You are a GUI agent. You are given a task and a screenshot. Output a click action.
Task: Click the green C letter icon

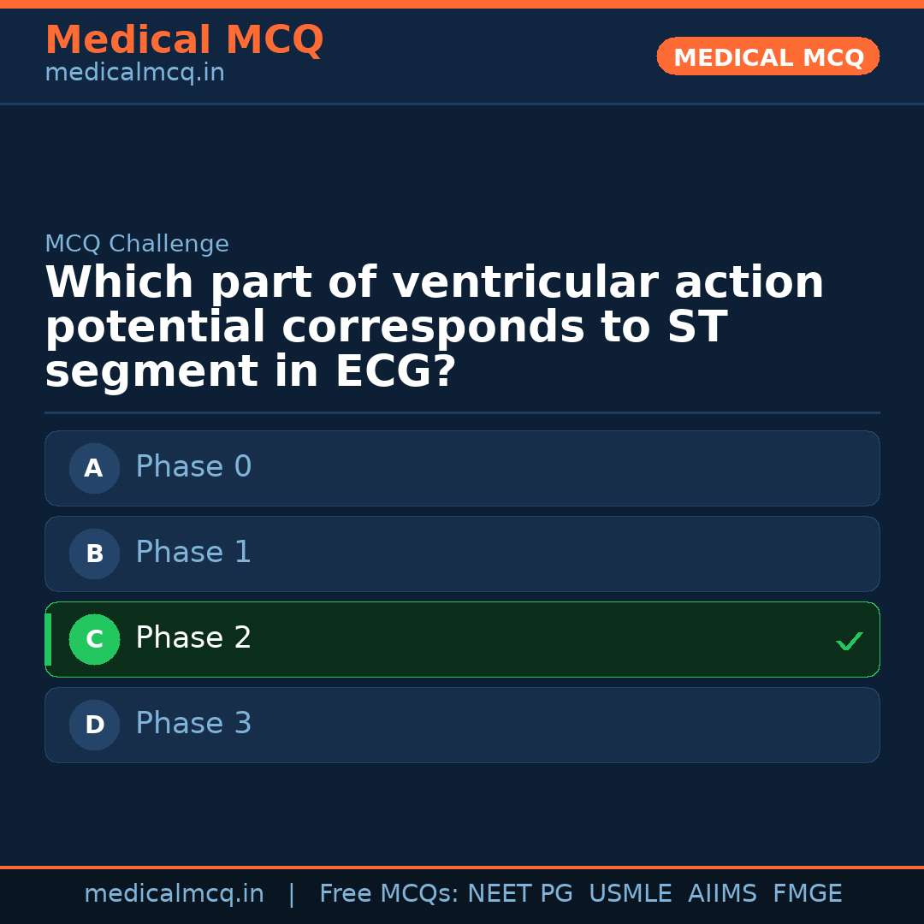pos(94,639)
